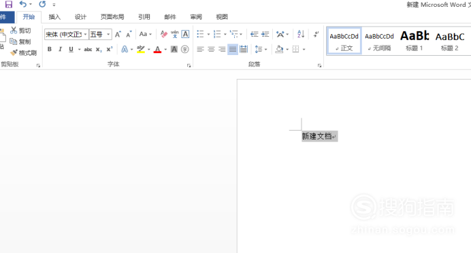Apply the 正文 style
The image size is (471, 253).
[344, 41]
